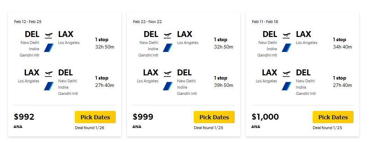Viewport: 370px width, 142px height.
Task: Click ANA logo on $992 card return flight
Action: click(x=49, y=86)
